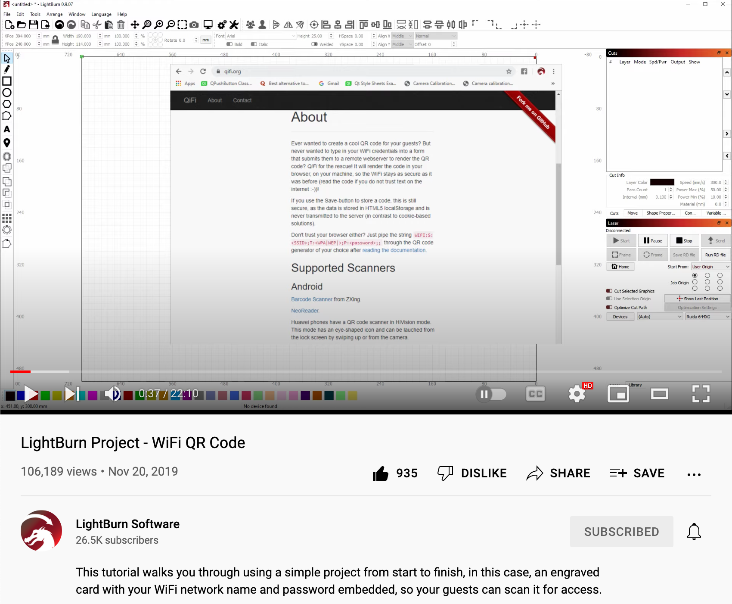The width and height of the screenshot is (732, 604).
Task: Open the Tools menu
Action: [x=35, y=14]
